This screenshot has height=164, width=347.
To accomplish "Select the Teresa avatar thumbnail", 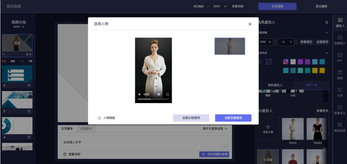I will point(317,129).
